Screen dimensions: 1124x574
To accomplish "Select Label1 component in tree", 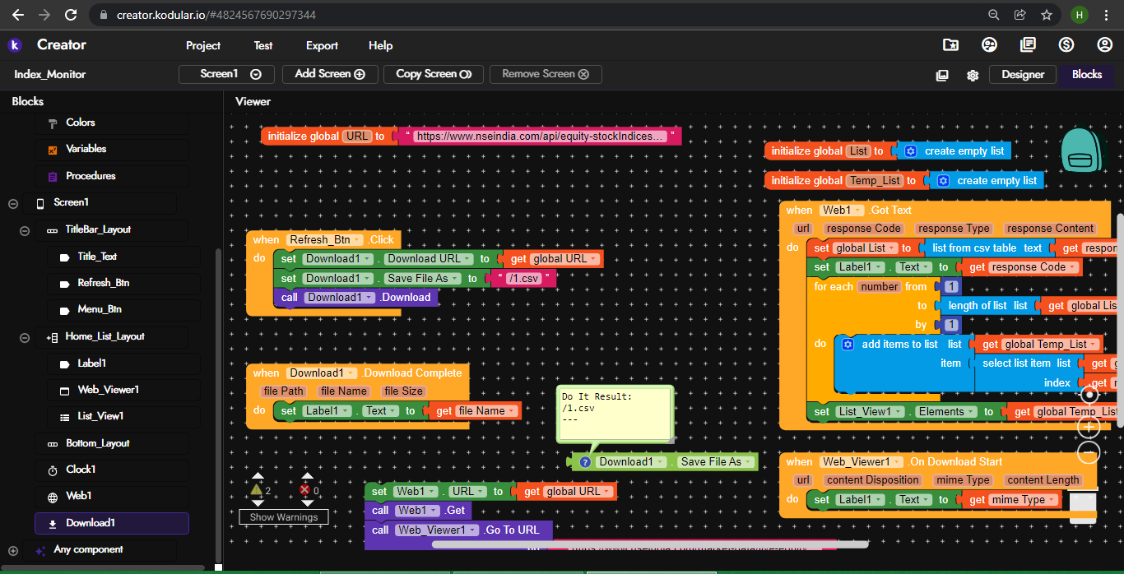I will point(91,363).
